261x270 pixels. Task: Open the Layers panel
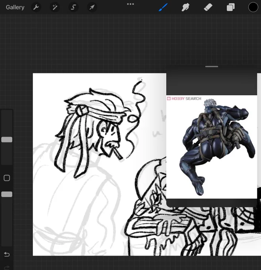(x=230, y=7)
